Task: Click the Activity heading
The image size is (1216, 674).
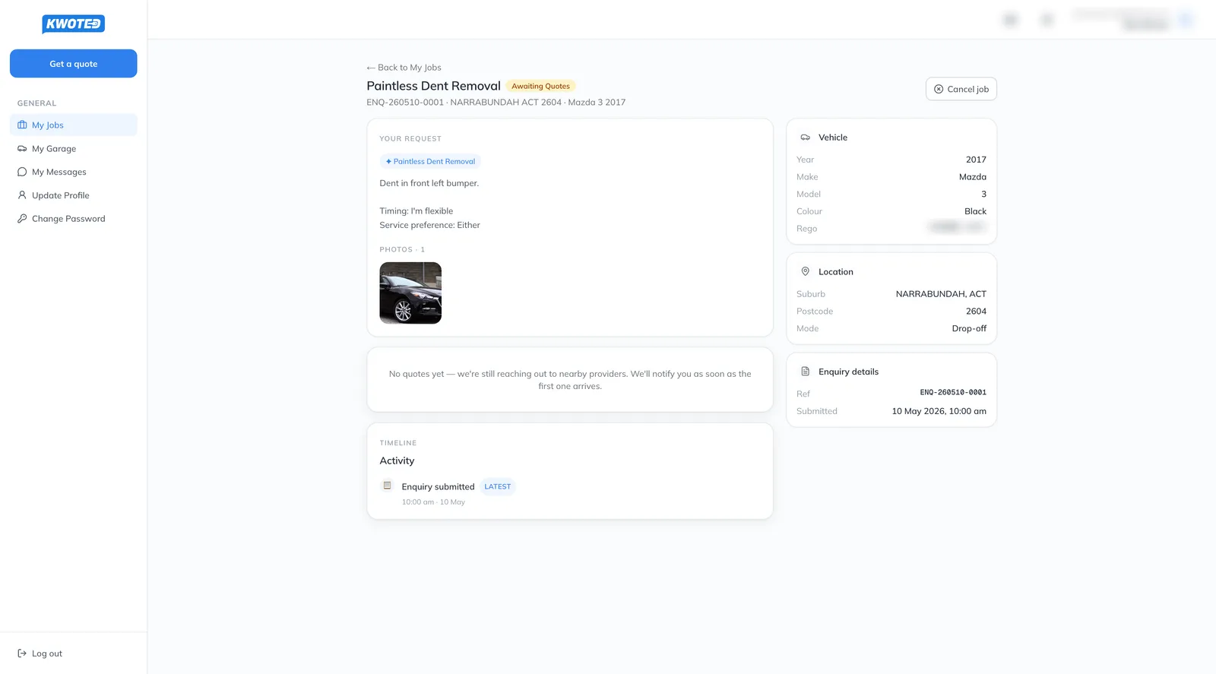Action: pyautogui.click(x=397, y=461)
